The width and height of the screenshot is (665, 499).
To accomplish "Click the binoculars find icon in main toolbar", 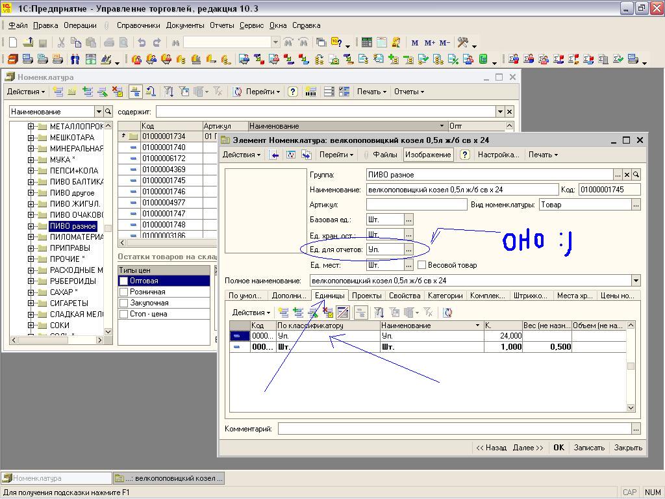I will point(175,42).
